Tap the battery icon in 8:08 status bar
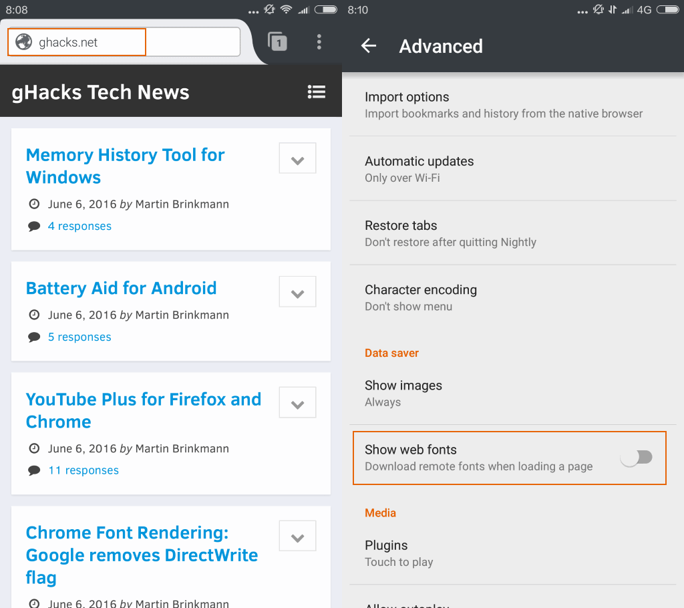684x608 pixels. [x=326, y=9]
